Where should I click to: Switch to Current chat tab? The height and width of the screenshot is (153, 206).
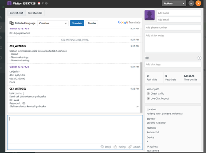[x=16, y=13]
